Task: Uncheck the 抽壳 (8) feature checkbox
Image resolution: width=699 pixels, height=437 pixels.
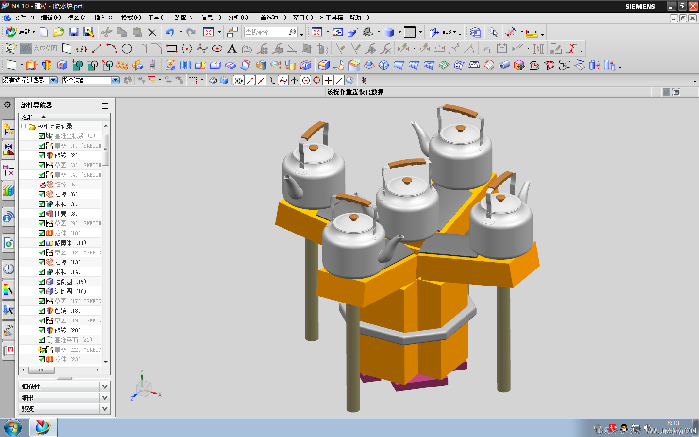Action: pyautogui.click(x=42, y=214)
